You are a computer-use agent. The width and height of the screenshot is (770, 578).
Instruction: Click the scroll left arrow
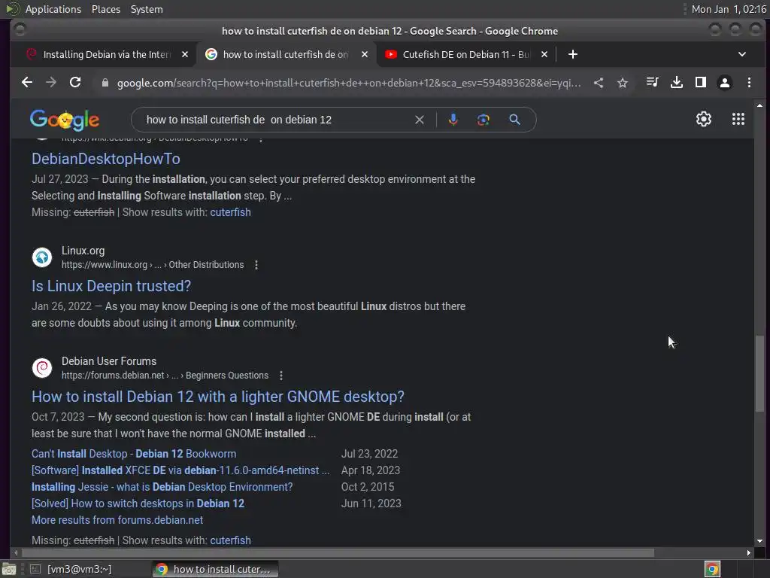(x=16, y=553)
